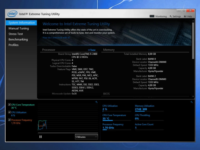Click the stats panel wrench icon
200x150 pixels.
[191, 102]
